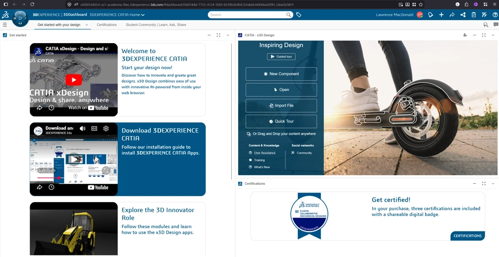499x257 pixels.
Task: Open the communities icon in top bar
Action: pos(484,15)
